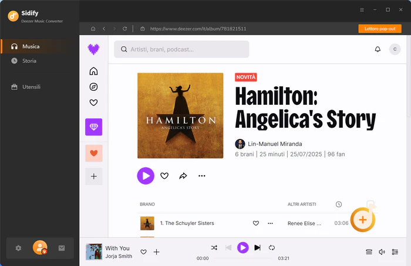
Task: Open the mail feedback icon
Action: click(62, 248)
